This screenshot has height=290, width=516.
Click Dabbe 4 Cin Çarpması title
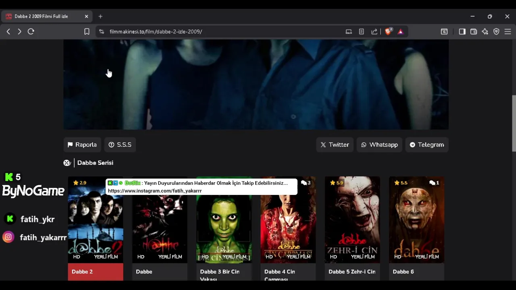pyautogui.click(x=280, y=275)
